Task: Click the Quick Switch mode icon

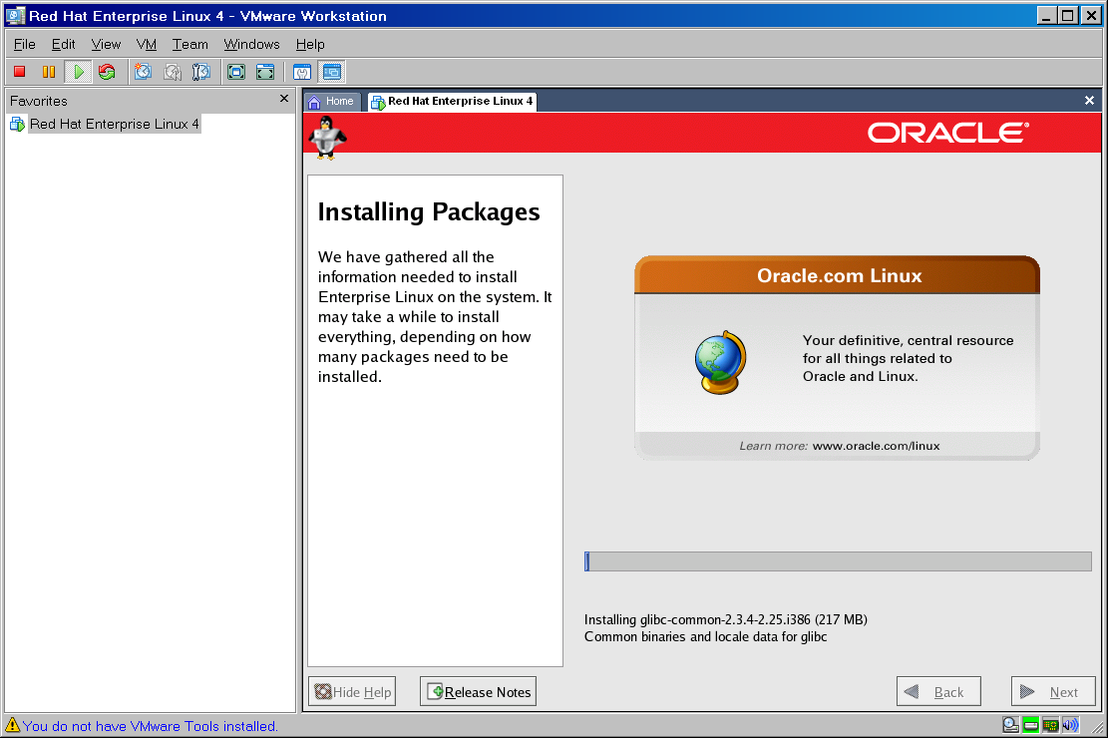Action: point(265,72)
